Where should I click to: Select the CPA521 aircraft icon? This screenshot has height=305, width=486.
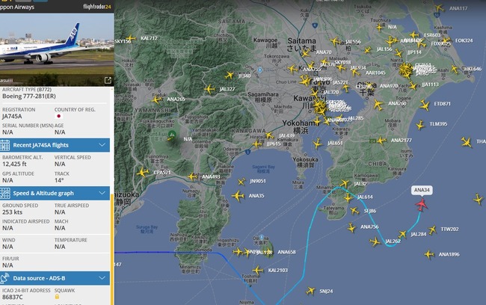(x=142, y=173)
